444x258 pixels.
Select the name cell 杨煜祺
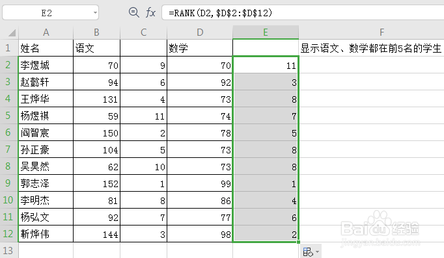[x=46, y=115]
